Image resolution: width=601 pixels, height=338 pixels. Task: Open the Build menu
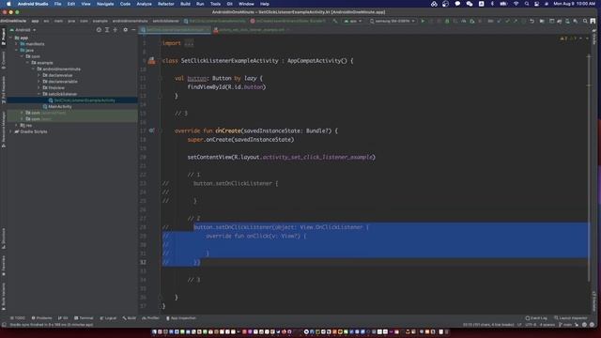coord(185,4)
